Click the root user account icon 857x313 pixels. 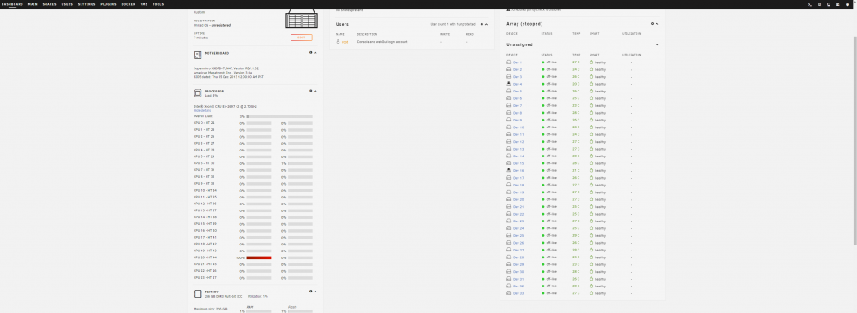coord(339,41)
